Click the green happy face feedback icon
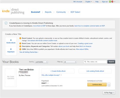Viewport: 120px width, 98px height. (110, 2)
